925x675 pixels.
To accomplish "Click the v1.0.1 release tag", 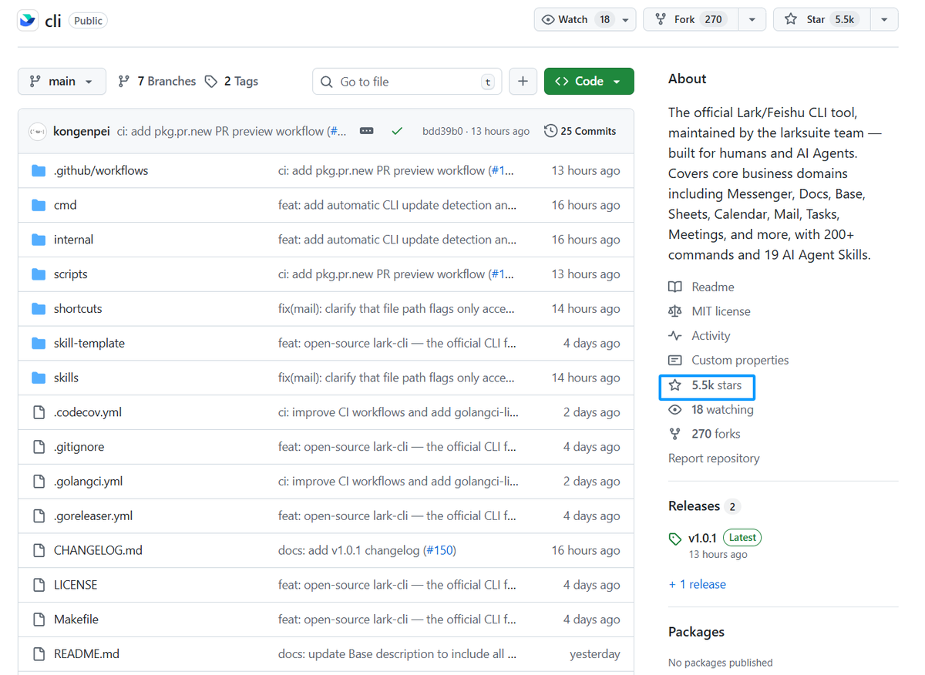I will click(702, 538).
